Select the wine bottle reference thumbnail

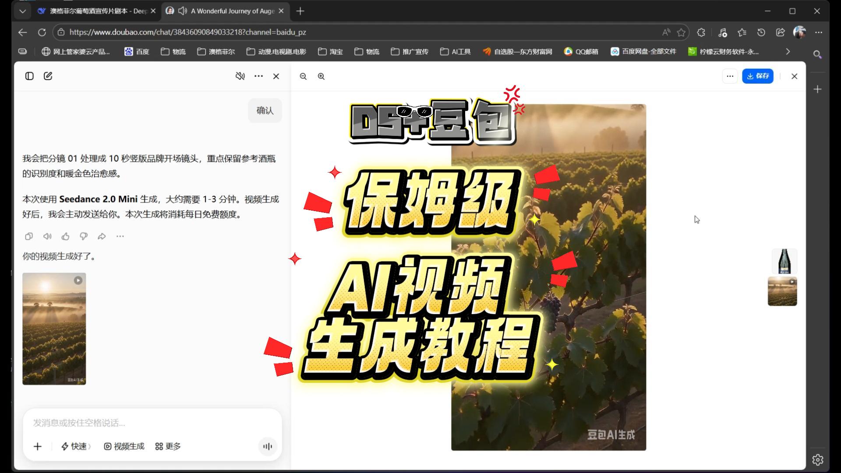click(x=784, y=261)
